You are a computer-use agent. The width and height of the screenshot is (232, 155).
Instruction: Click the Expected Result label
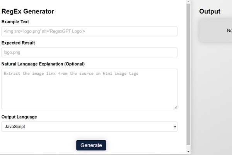pyautogui.click(x=18, y=43)
